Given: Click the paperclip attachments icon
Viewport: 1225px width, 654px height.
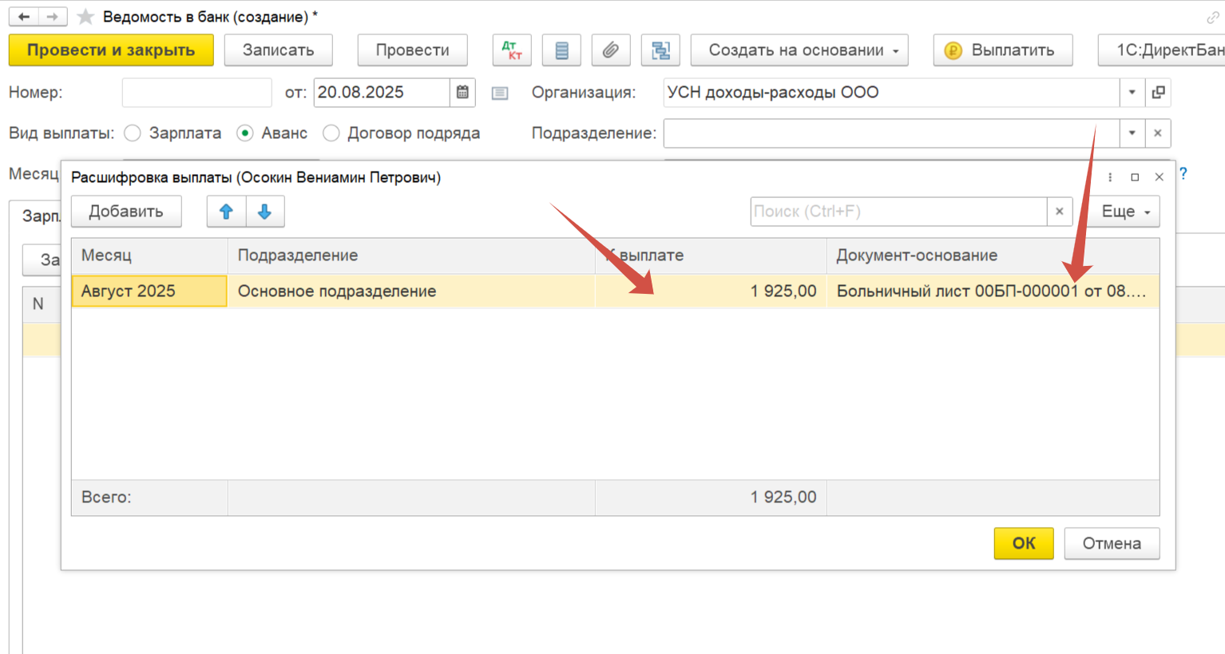Looking at the screenshot, I should [x=611, y=50].
